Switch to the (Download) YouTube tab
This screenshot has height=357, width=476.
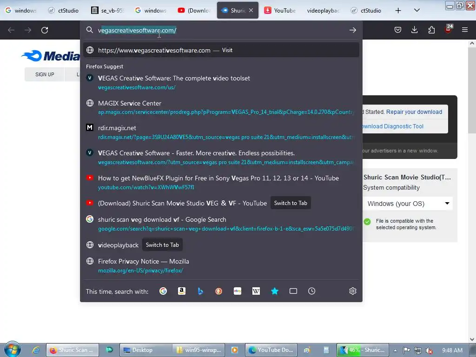coord(194,10)
